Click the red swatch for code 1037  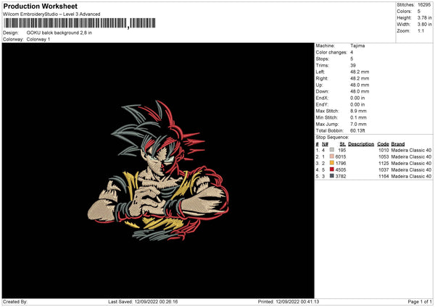[x=332, y=169]
